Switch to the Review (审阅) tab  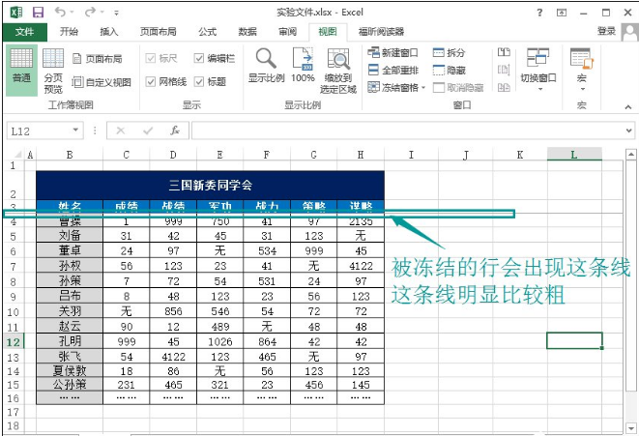click(x=287, y=31)
